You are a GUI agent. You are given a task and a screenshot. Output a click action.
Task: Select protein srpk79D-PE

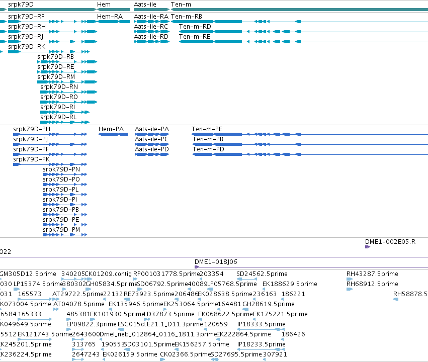tap(61, 220)
